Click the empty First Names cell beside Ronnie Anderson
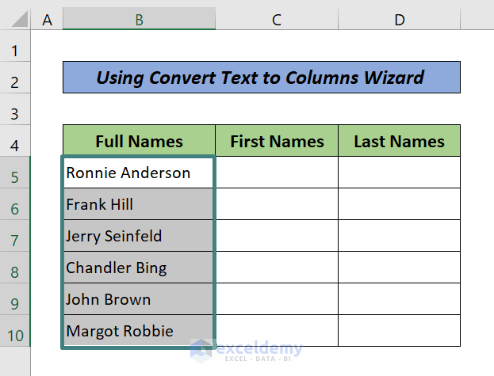This screenshot has height=376, width=494. 277,173
